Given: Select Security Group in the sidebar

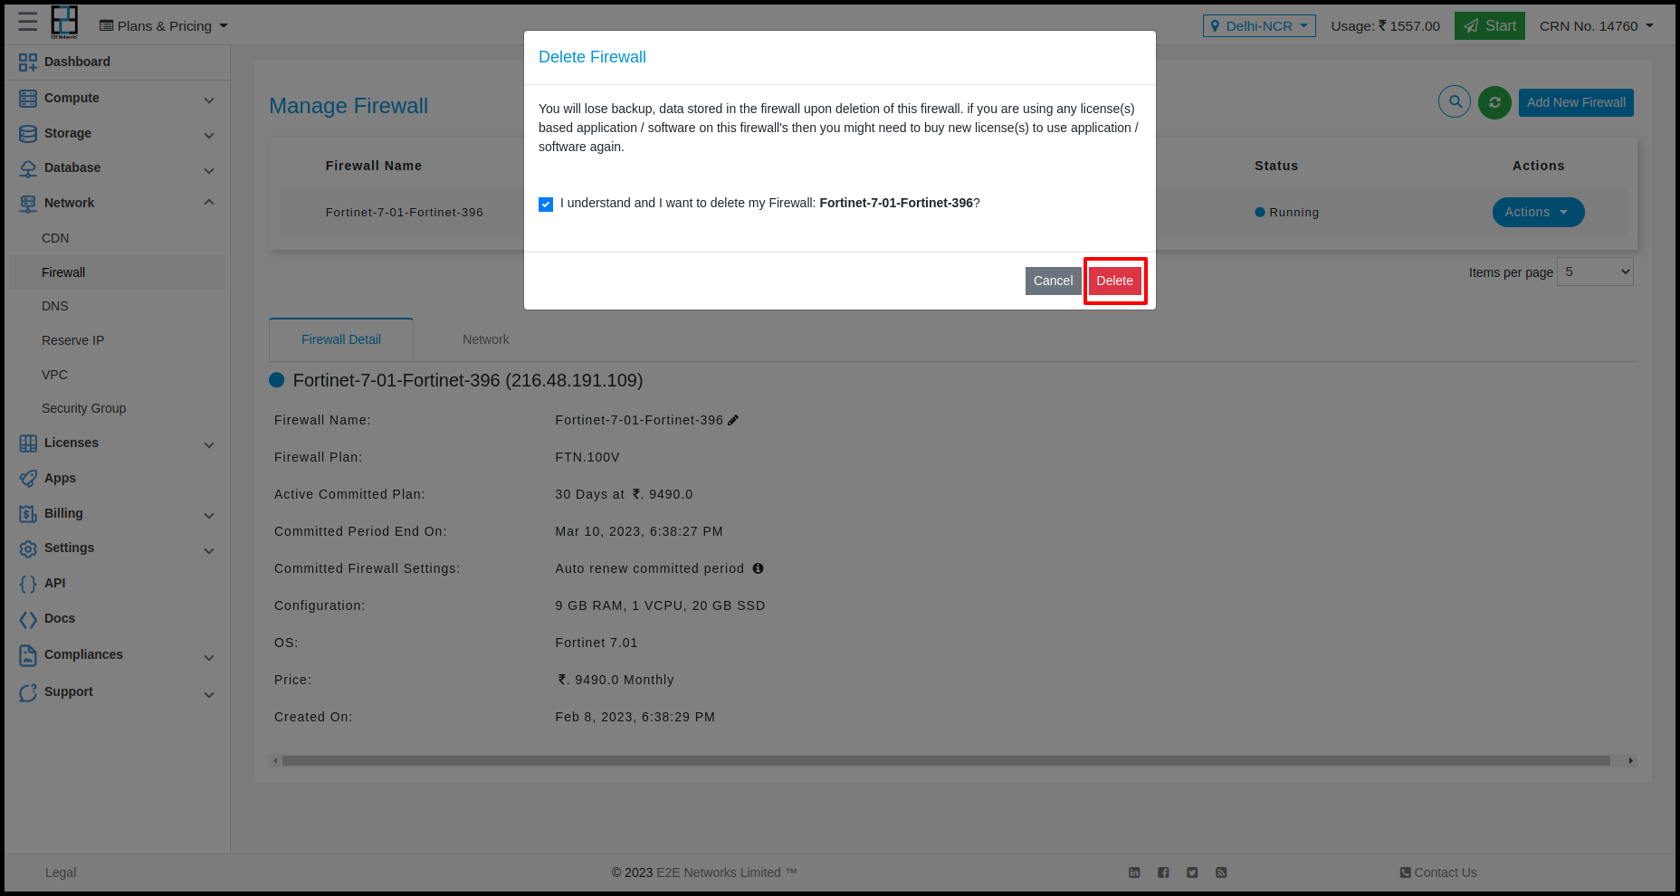Looking at the screenshot, I should pos(84,408).
